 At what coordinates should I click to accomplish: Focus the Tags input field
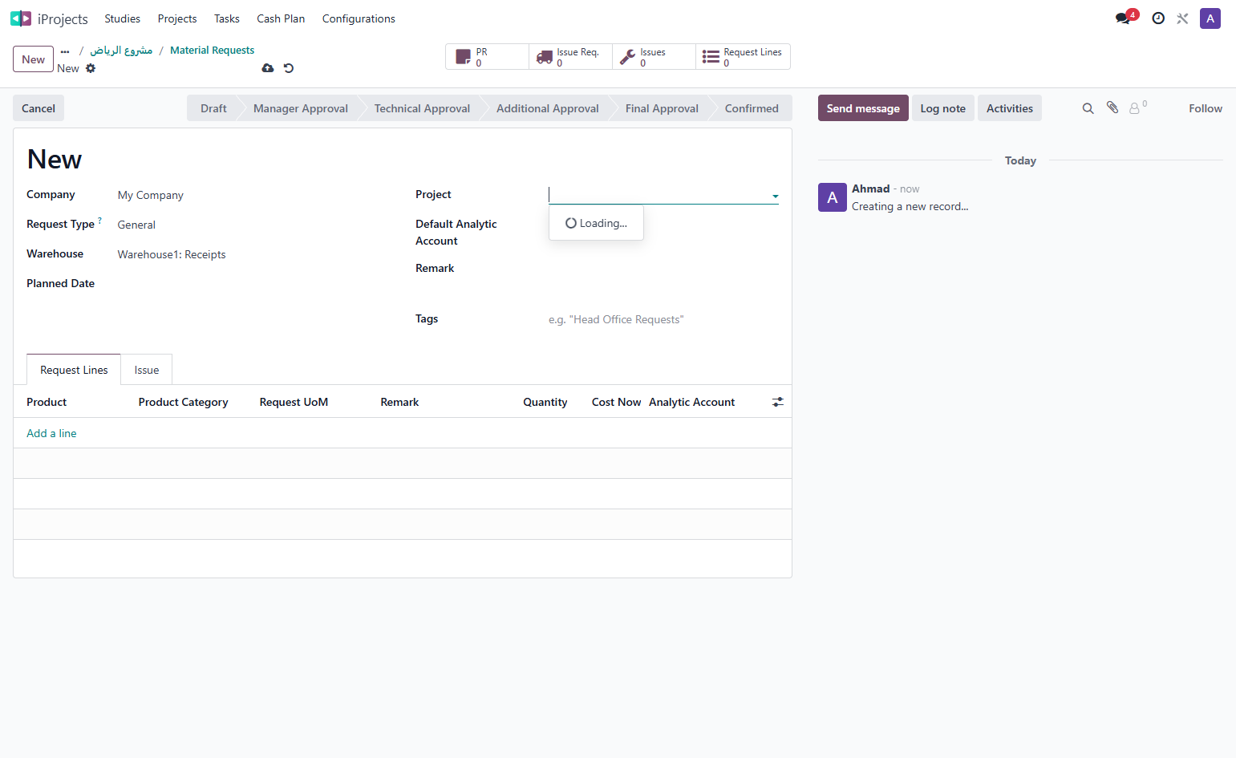[x=663, y=319]
